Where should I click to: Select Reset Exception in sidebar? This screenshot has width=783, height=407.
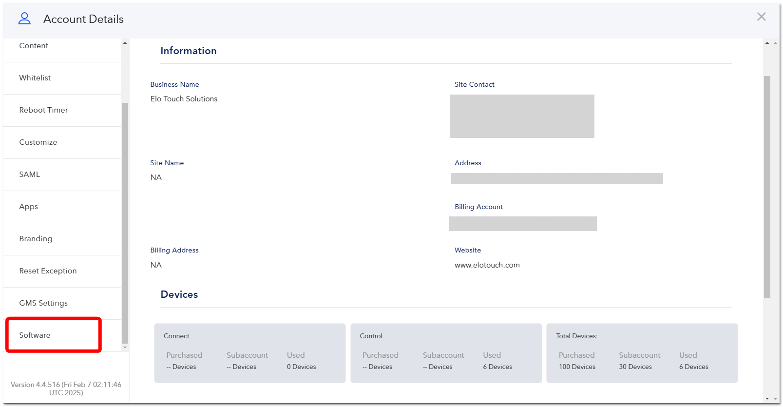62,271
